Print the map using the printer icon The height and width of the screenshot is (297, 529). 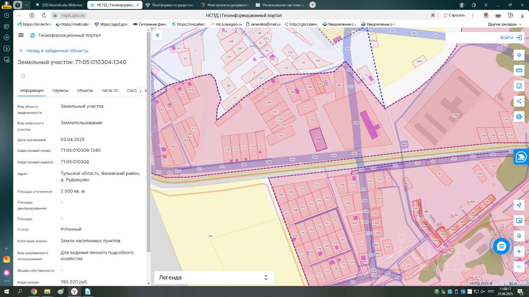519,117
